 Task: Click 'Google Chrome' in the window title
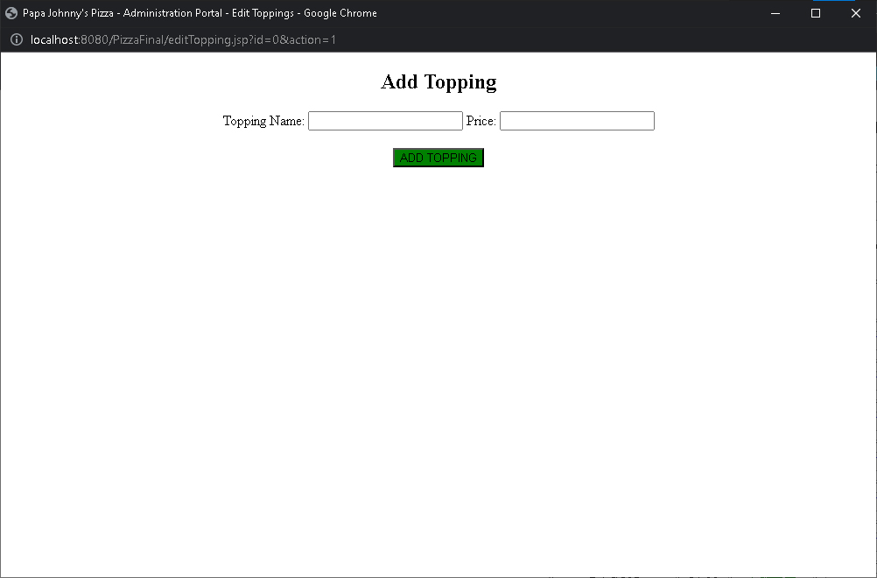point(340,13)
